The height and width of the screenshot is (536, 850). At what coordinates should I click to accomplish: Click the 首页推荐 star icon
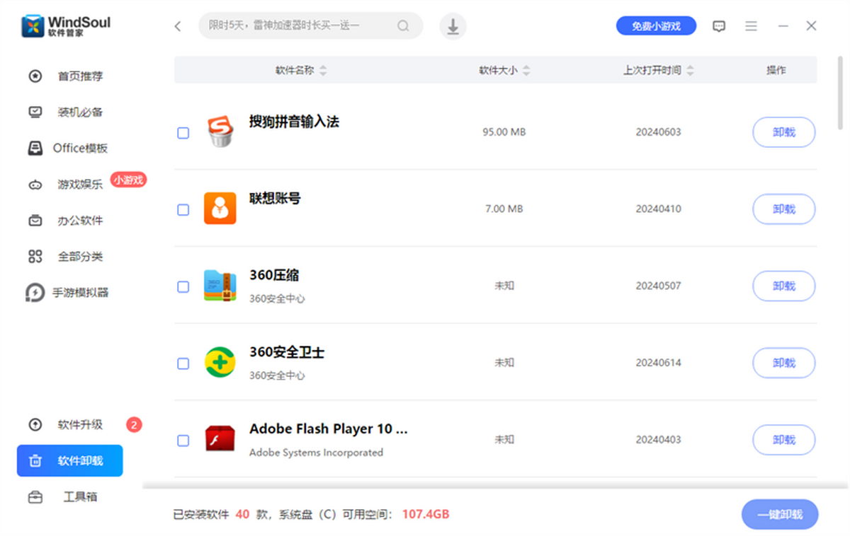click(x=35, y=76)
